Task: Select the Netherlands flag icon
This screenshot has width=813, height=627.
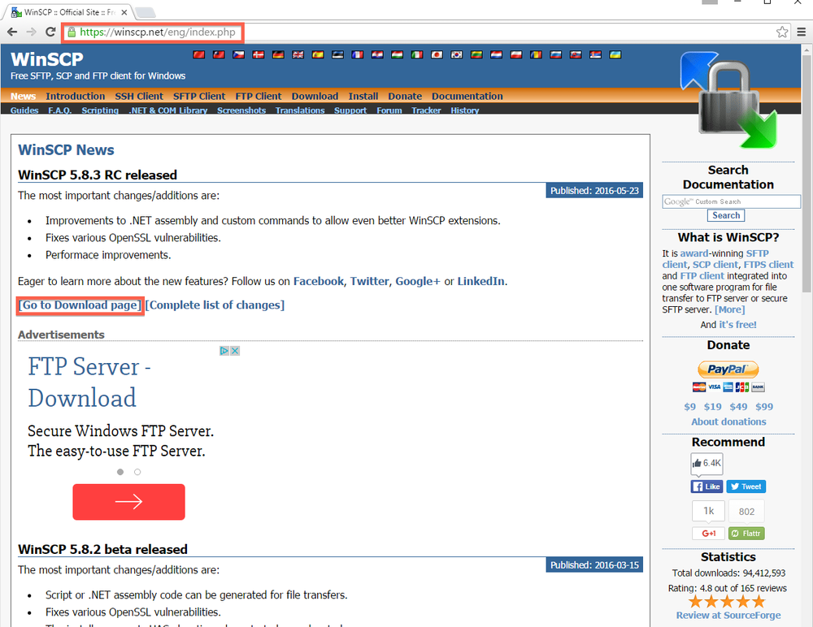Action: pyautogui.click(x=496, y=54)
